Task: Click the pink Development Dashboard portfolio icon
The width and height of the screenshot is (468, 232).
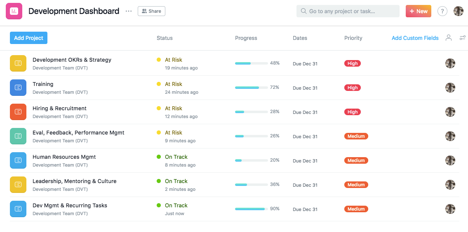Action: [x=14, y=11]
